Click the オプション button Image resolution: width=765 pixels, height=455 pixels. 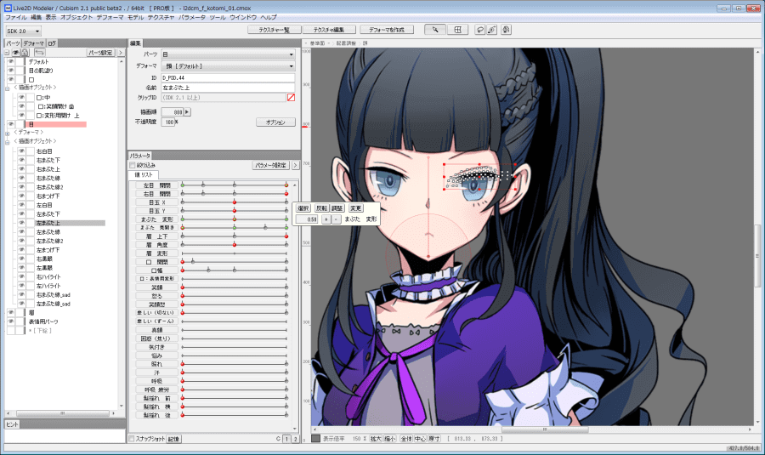click(275, 122)
